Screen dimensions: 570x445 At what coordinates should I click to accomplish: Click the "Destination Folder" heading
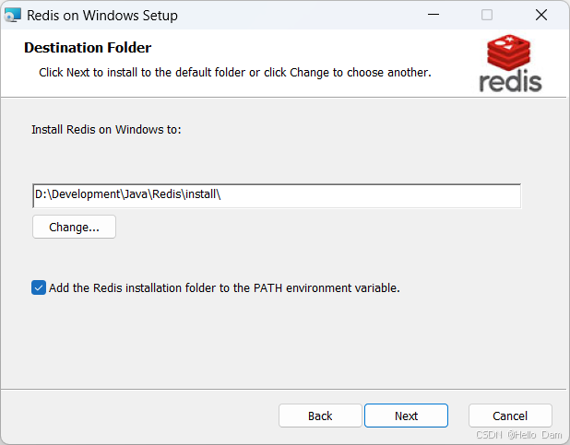point(88,48)
